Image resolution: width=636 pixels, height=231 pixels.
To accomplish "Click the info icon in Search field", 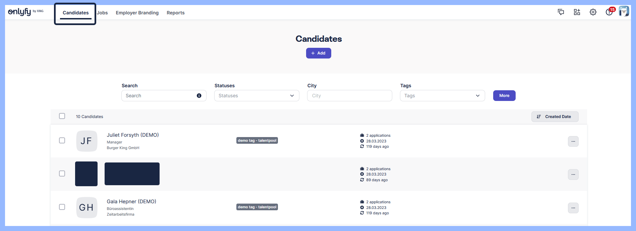I will (199, 96).
